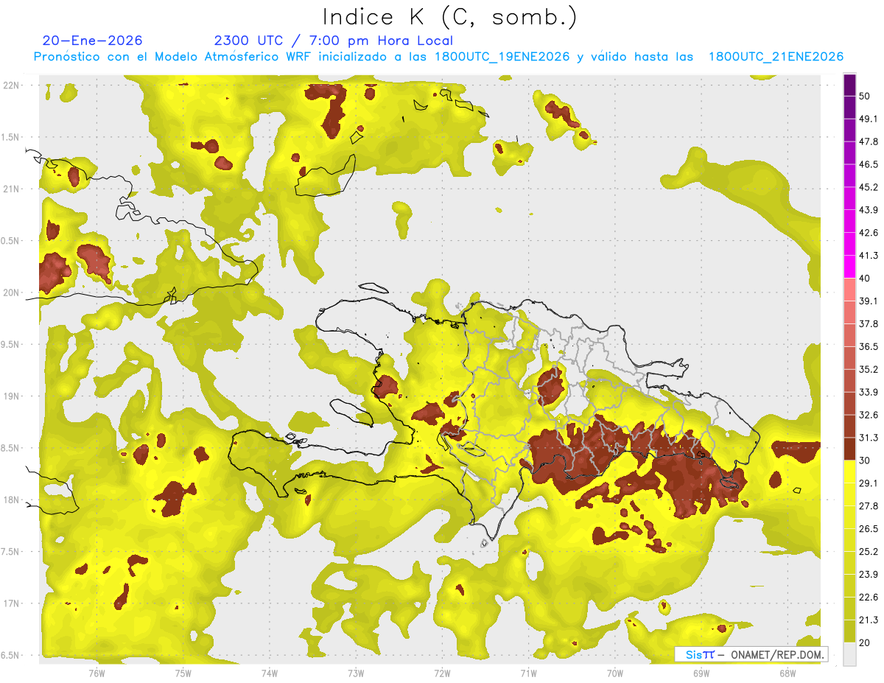Click the "50" color scale label
This screenshot has height=683, width=884.
(x=866, y=96)
